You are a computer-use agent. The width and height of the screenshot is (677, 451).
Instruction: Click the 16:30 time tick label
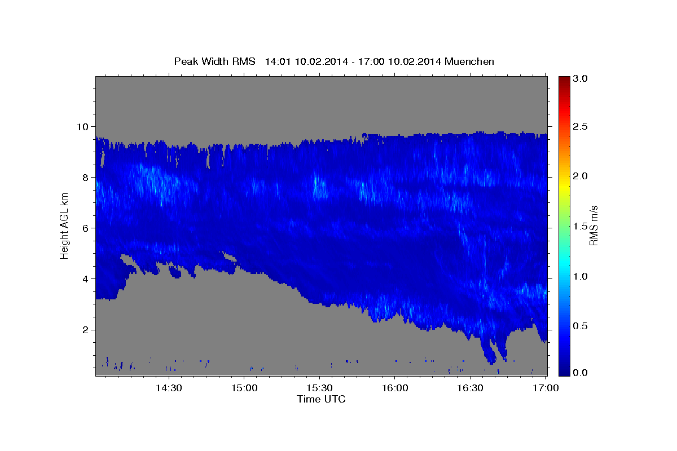coord(470,388)
